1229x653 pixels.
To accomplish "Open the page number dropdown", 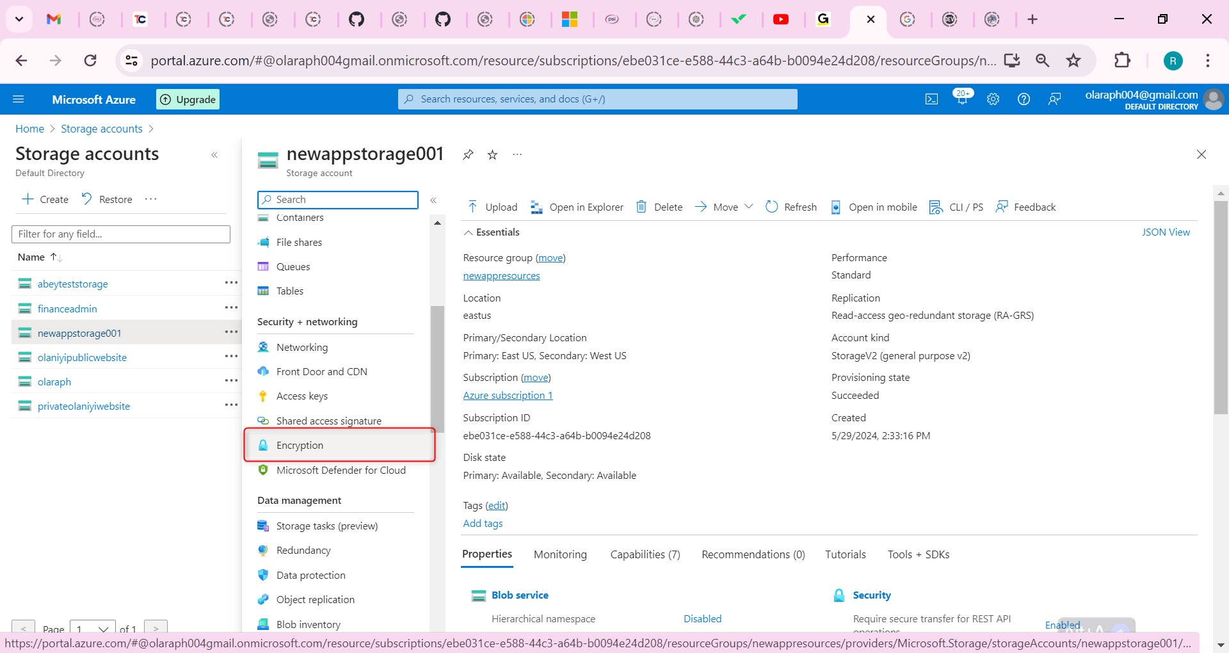I will (93, 629).
